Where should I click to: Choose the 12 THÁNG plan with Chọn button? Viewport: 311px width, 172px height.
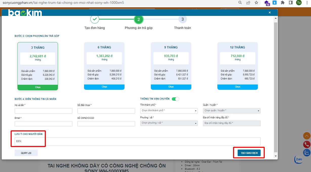pyautogui.click(x=238, y=87)
